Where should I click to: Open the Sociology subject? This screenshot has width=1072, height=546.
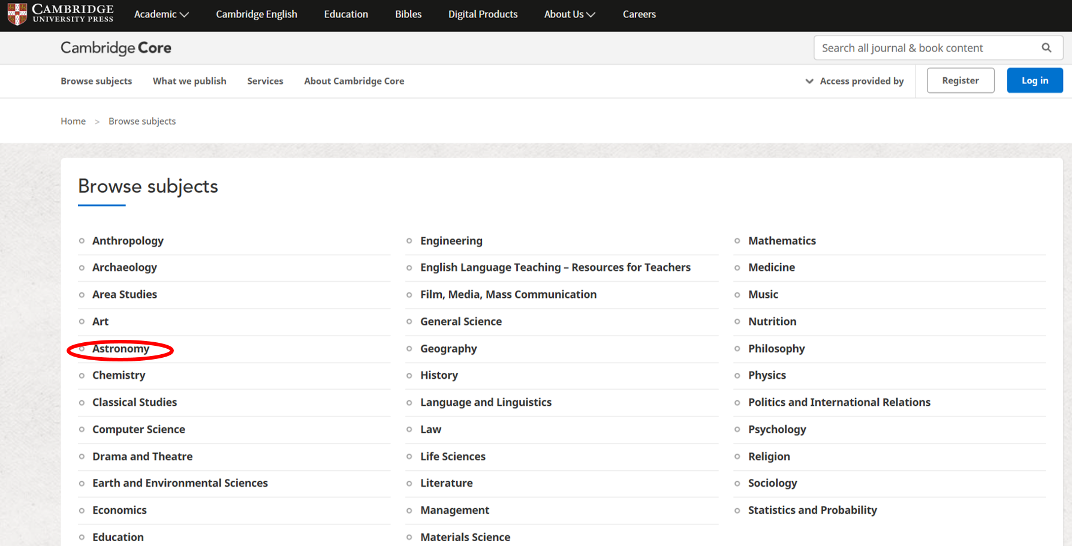pos(773,483)
